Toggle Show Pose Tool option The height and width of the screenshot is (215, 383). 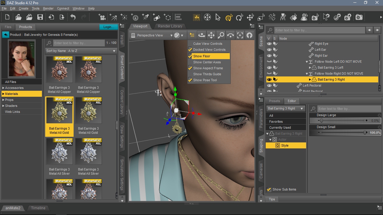click(x=209, y=80)
